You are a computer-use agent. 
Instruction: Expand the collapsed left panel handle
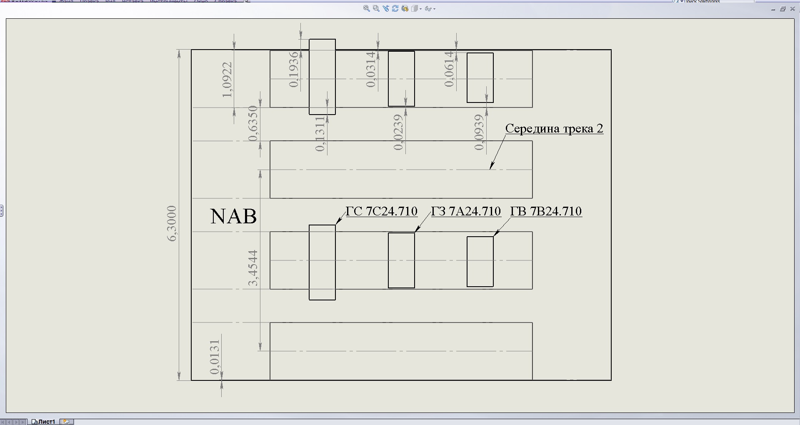[x=2, y=210]
